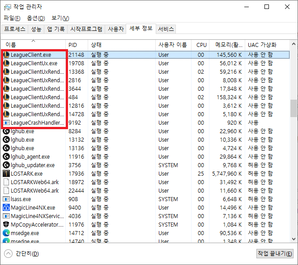Click LeagueClientUxRend icon in PID 2816 row
The image size is (298, 265).
click(6, 80)
